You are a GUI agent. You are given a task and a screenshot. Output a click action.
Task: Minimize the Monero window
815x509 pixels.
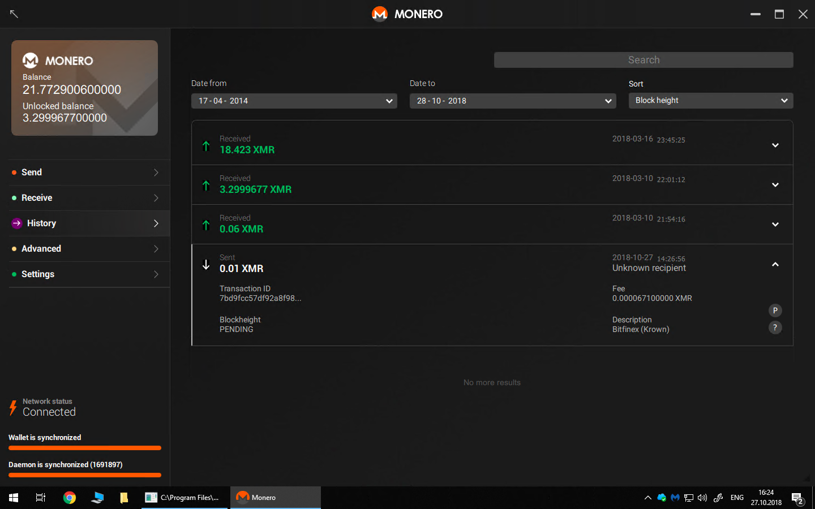pyautogui.click(x=756, y=14)
